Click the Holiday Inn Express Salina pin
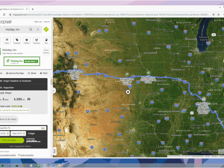The height and width of the screenshot is (168, 224). tap(127, 74)
